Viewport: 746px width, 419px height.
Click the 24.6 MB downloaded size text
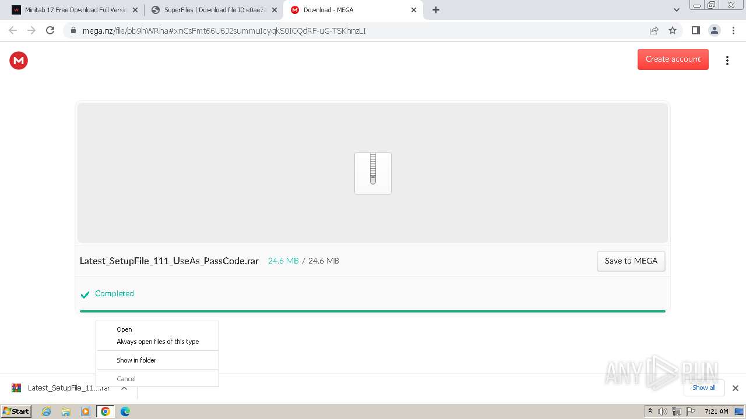(283, 261)
